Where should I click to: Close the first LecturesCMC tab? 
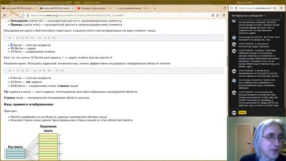[x=35, y=8]
